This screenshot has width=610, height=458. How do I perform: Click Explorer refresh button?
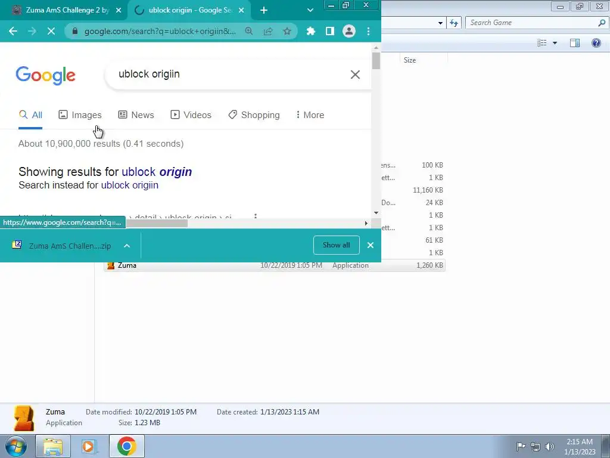click(x=454, y=23)
